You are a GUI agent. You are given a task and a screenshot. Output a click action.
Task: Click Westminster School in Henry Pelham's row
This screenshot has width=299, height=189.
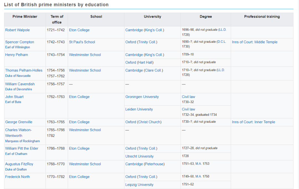point(85,55)
